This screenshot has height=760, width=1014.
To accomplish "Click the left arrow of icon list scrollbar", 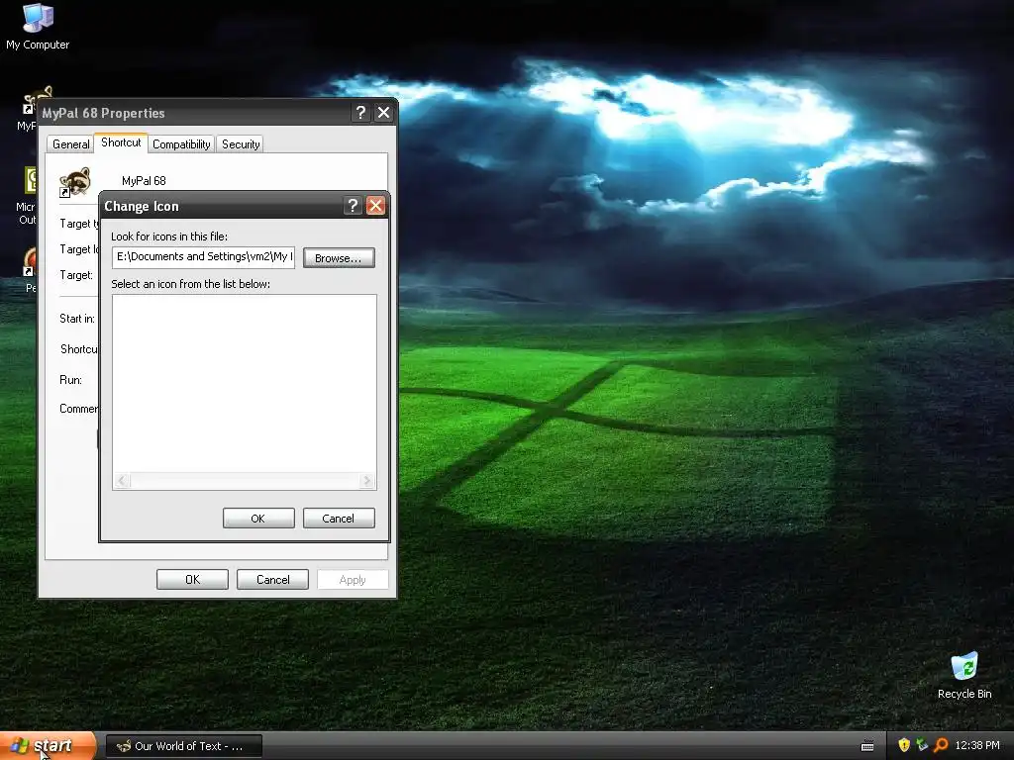I will click(x=122, y=480).
